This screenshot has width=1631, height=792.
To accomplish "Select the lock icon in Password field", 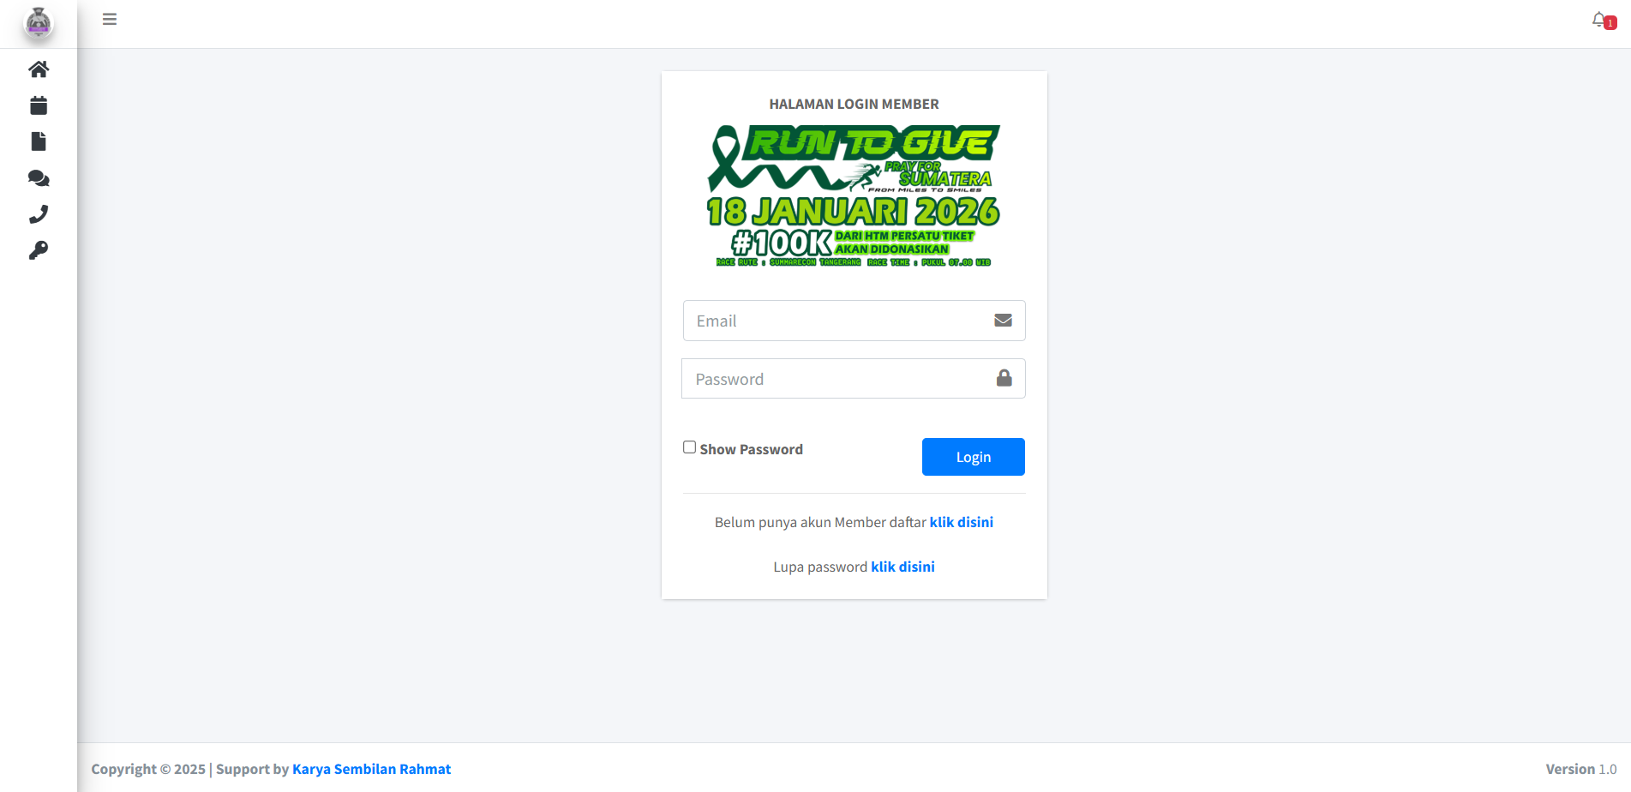I will [1004, 378].
